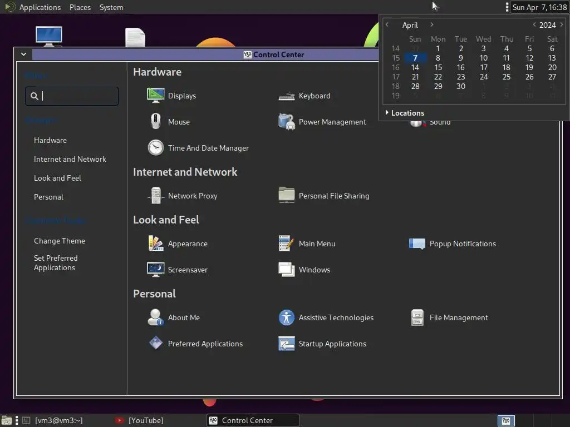Jump to Internet and Network group
570x427 pixels.
[x=70, y=160]
